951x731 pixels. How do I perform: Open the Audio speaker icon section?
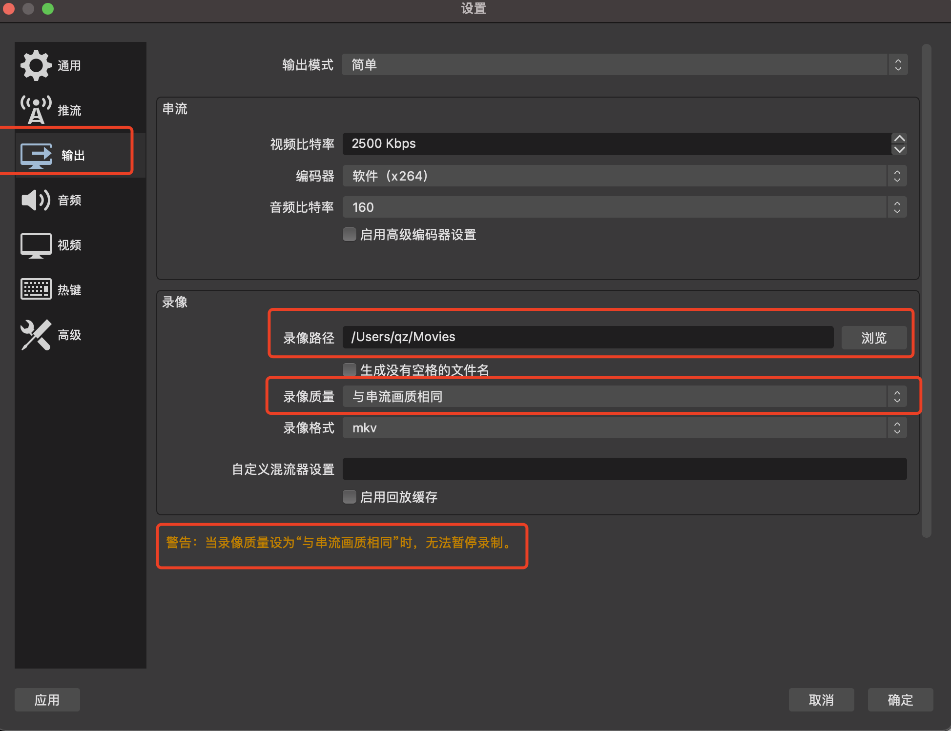coord(36,200)
